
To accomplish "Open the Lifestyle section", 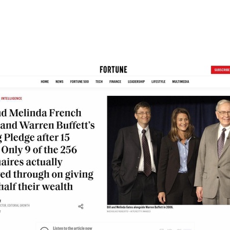I will (159, 81).
